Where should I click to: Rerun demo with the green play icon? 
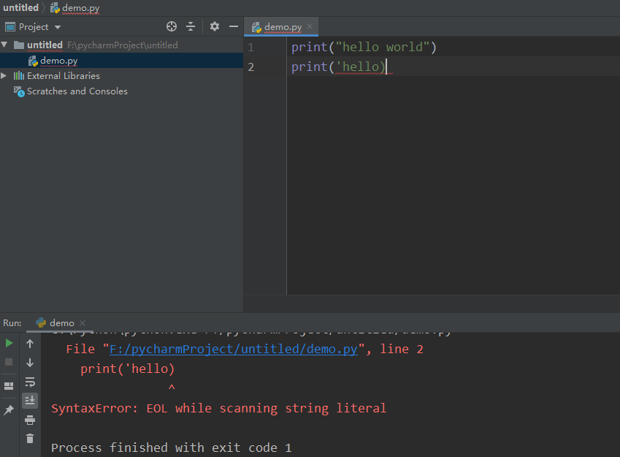[x=9, y=343]
